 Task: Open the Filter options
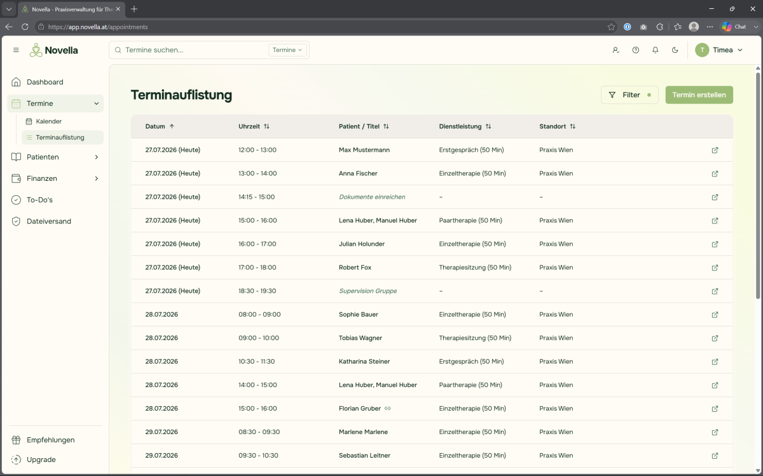click(x=629, y=95)
